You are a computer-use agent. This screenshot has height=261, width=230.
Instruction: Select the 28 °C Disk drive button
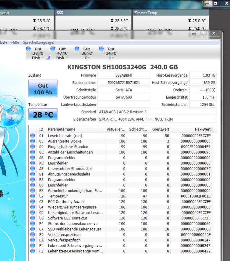coord(38,53)
